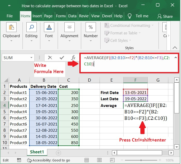Open Insert Function fx dialog
Screen dimensions: 181x164
coord(73,58)
